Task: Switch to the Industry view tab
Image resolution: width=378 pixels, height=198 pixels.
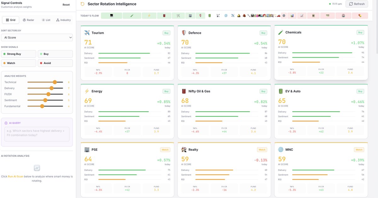Action: (63, 20)
